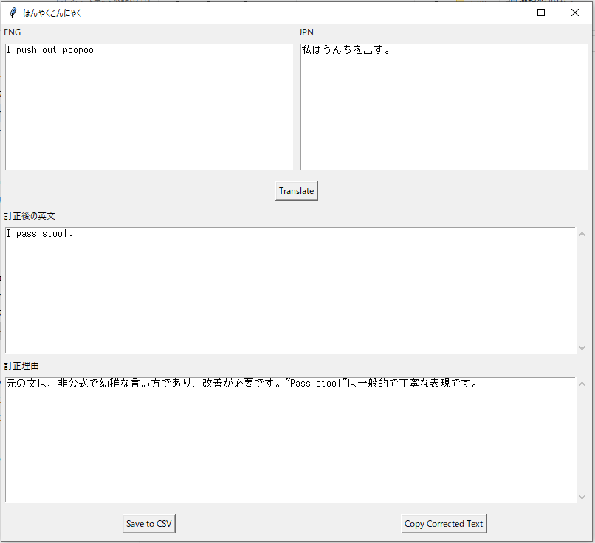Click down arrow of 訂正理由 scrollbar
The height and width of the screenshot is (543, 595).
coord(582,497)
